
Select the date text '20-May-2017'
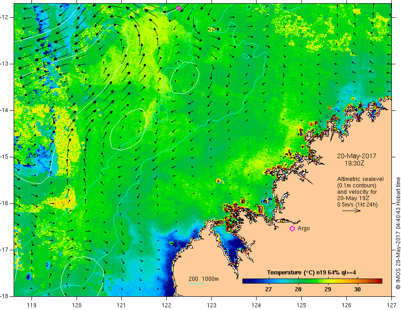(356, 156)
